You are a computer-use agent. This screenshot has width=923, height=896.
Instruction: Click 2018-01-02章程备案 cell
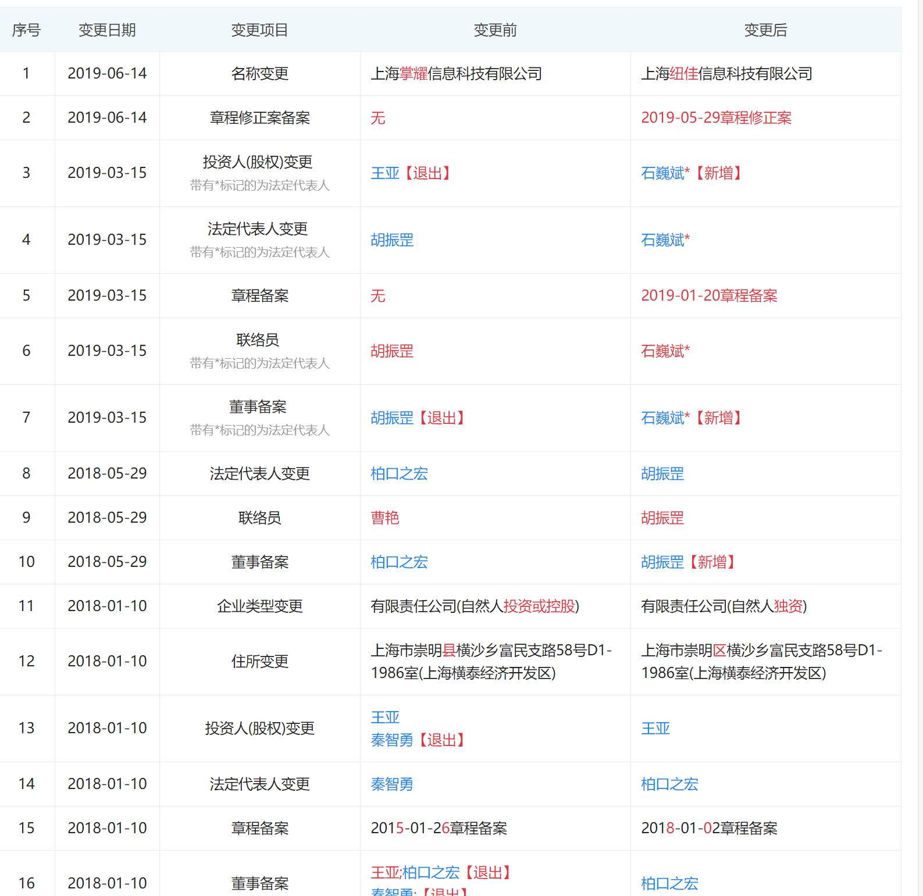(710, 829)
